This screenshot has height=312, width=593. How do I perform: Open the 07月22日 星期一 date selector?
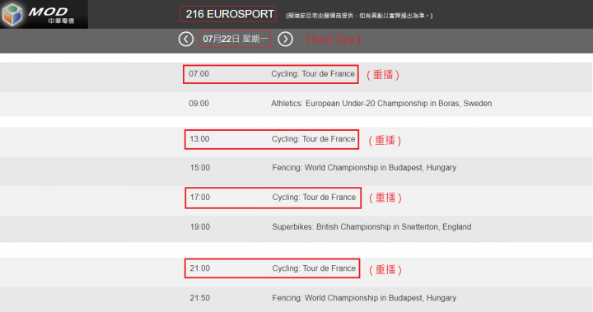point(235,39)
